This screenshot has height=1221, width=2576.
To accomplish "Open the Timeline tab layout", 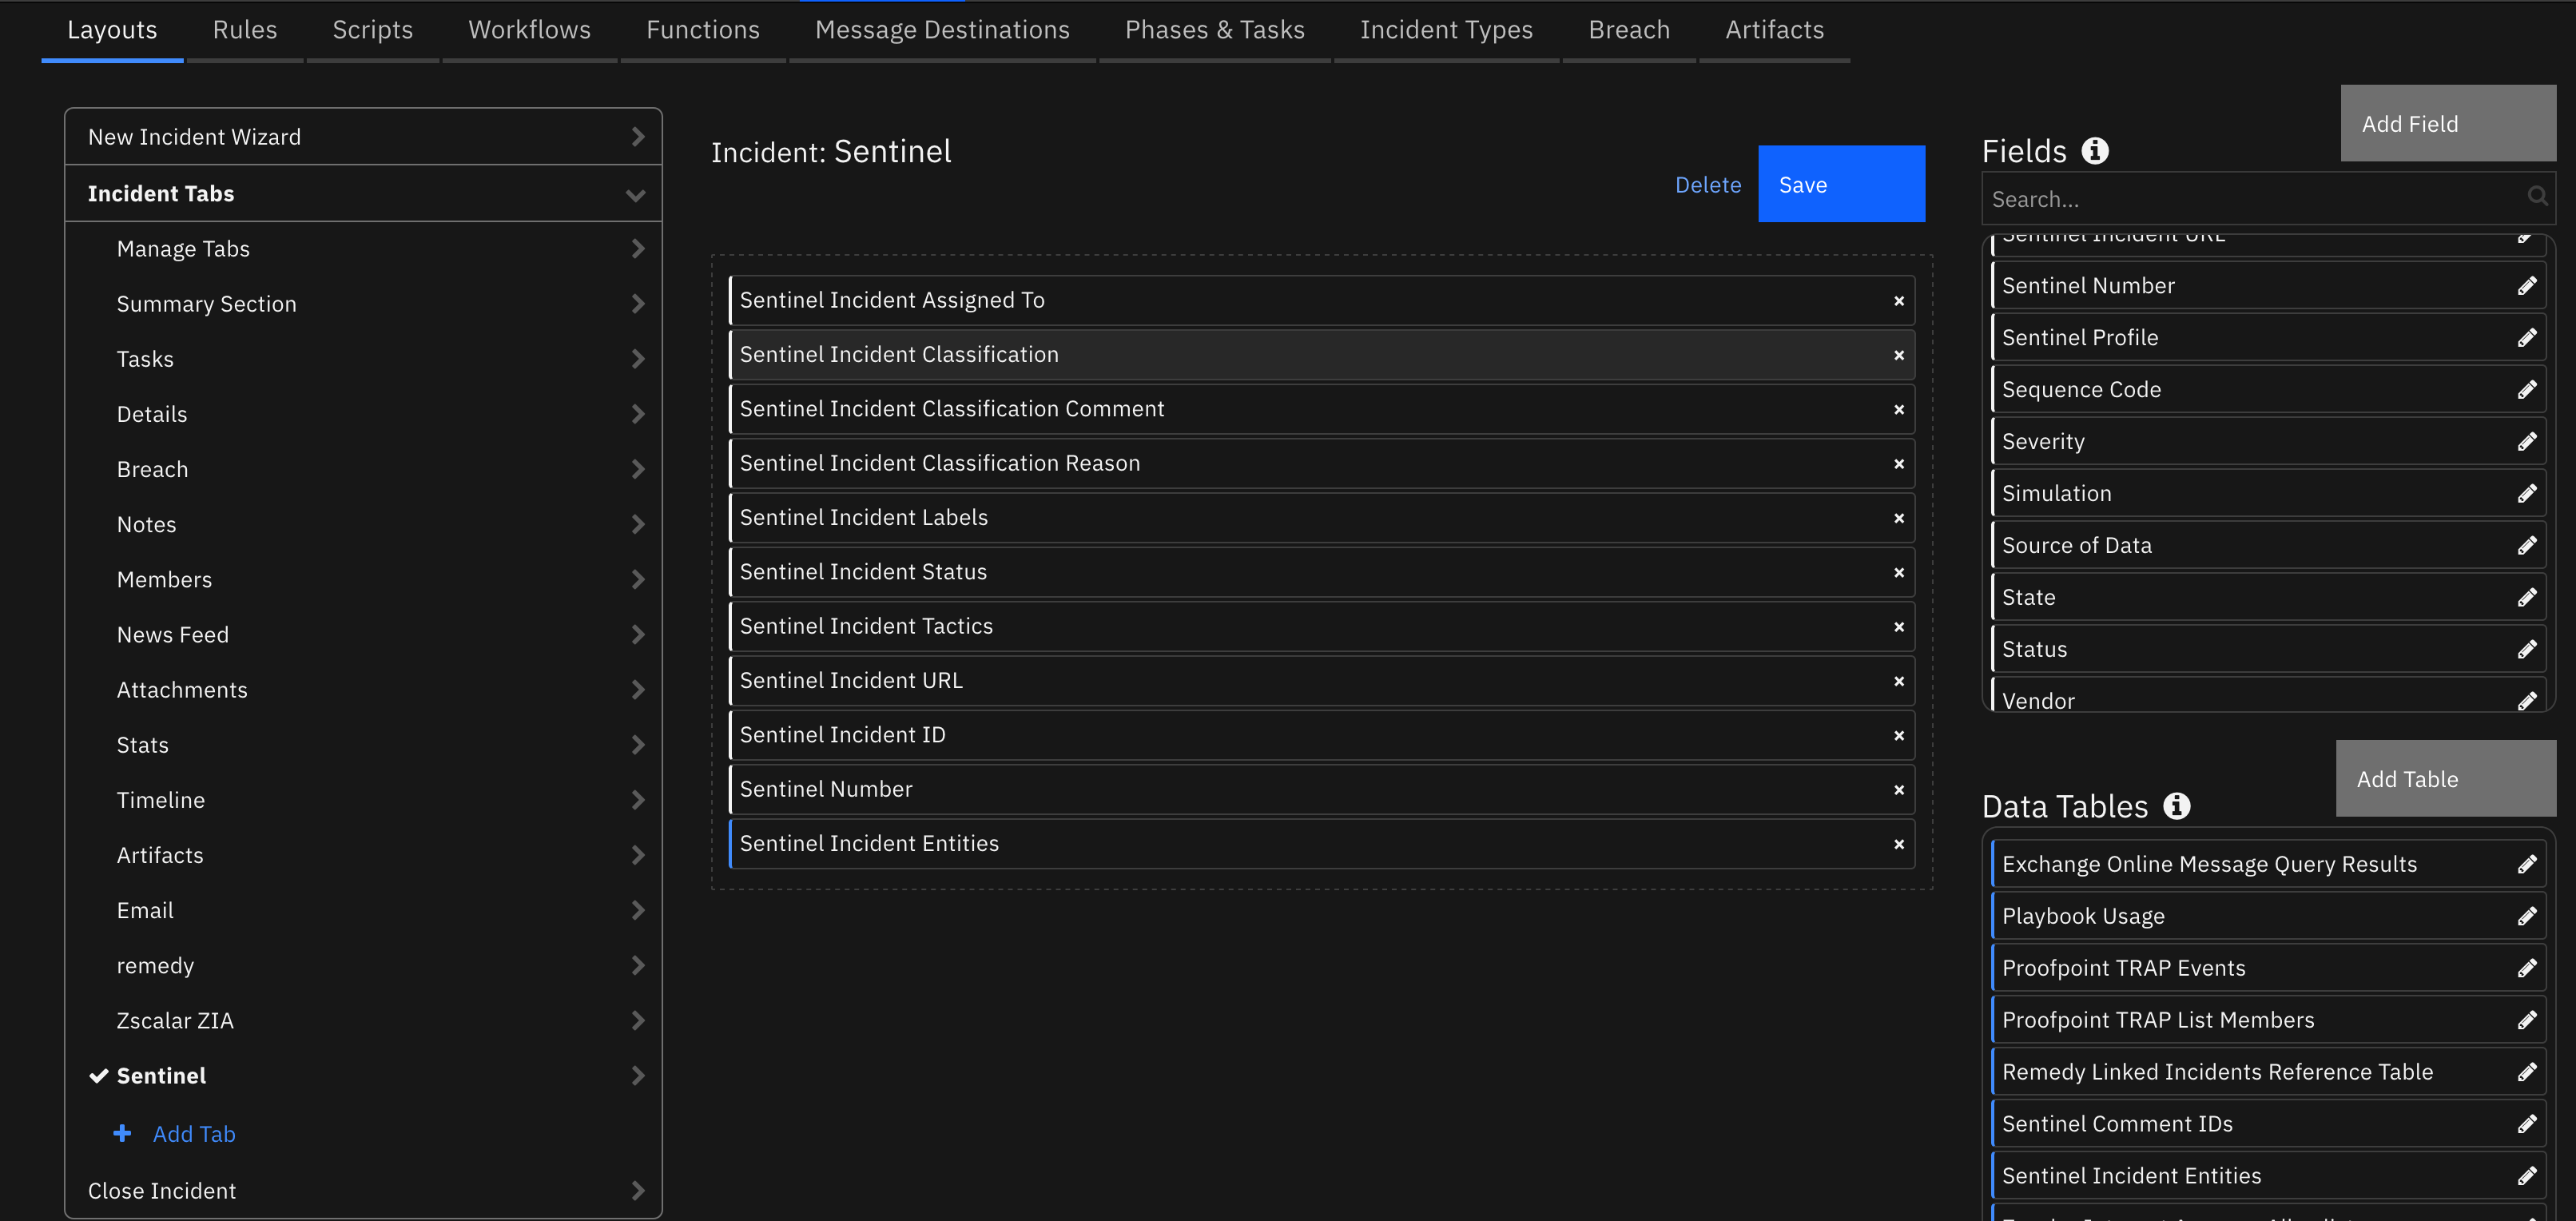I will (363, 800).
